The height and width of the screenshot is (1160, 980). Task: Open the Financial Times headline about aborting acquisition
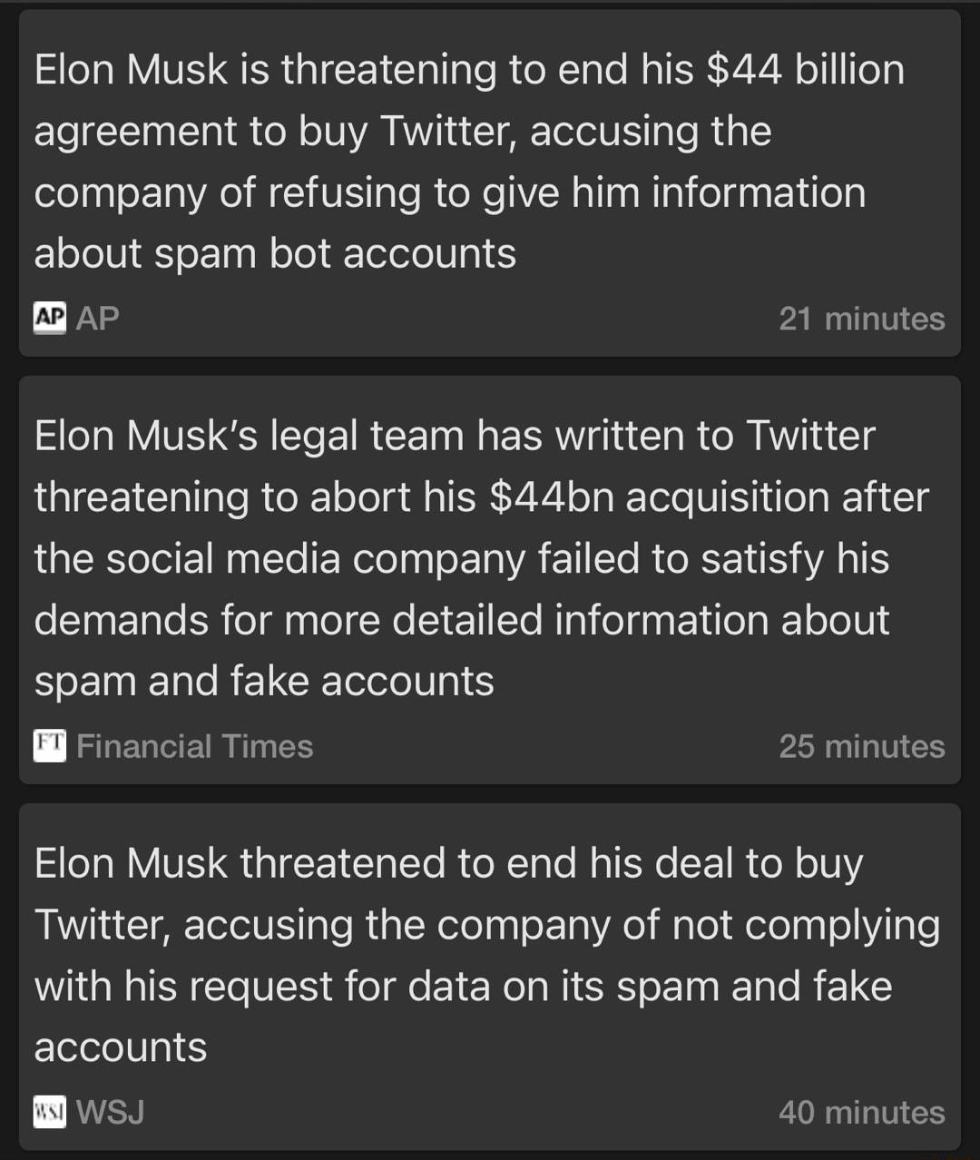coord(479,557)
